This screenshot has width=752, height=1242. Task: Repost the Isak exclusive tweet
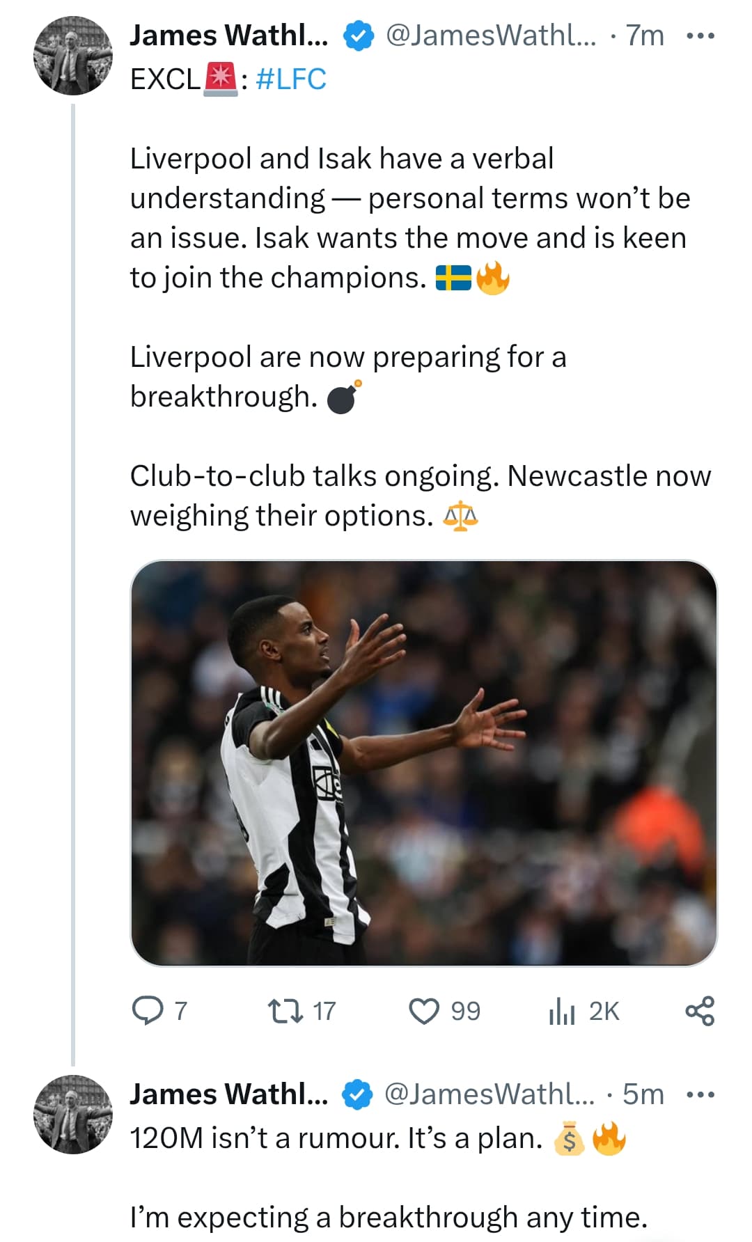(285, 1011)
